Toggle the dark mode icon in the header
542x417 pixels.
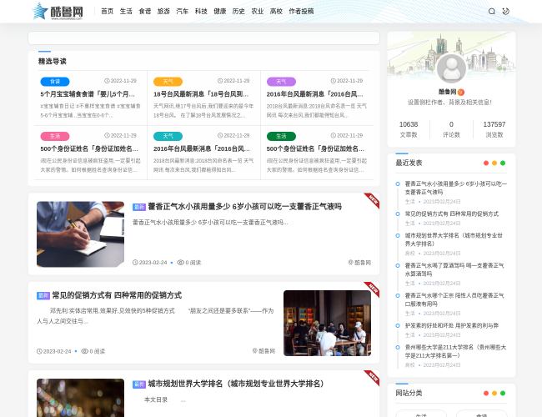coord(505,12)
